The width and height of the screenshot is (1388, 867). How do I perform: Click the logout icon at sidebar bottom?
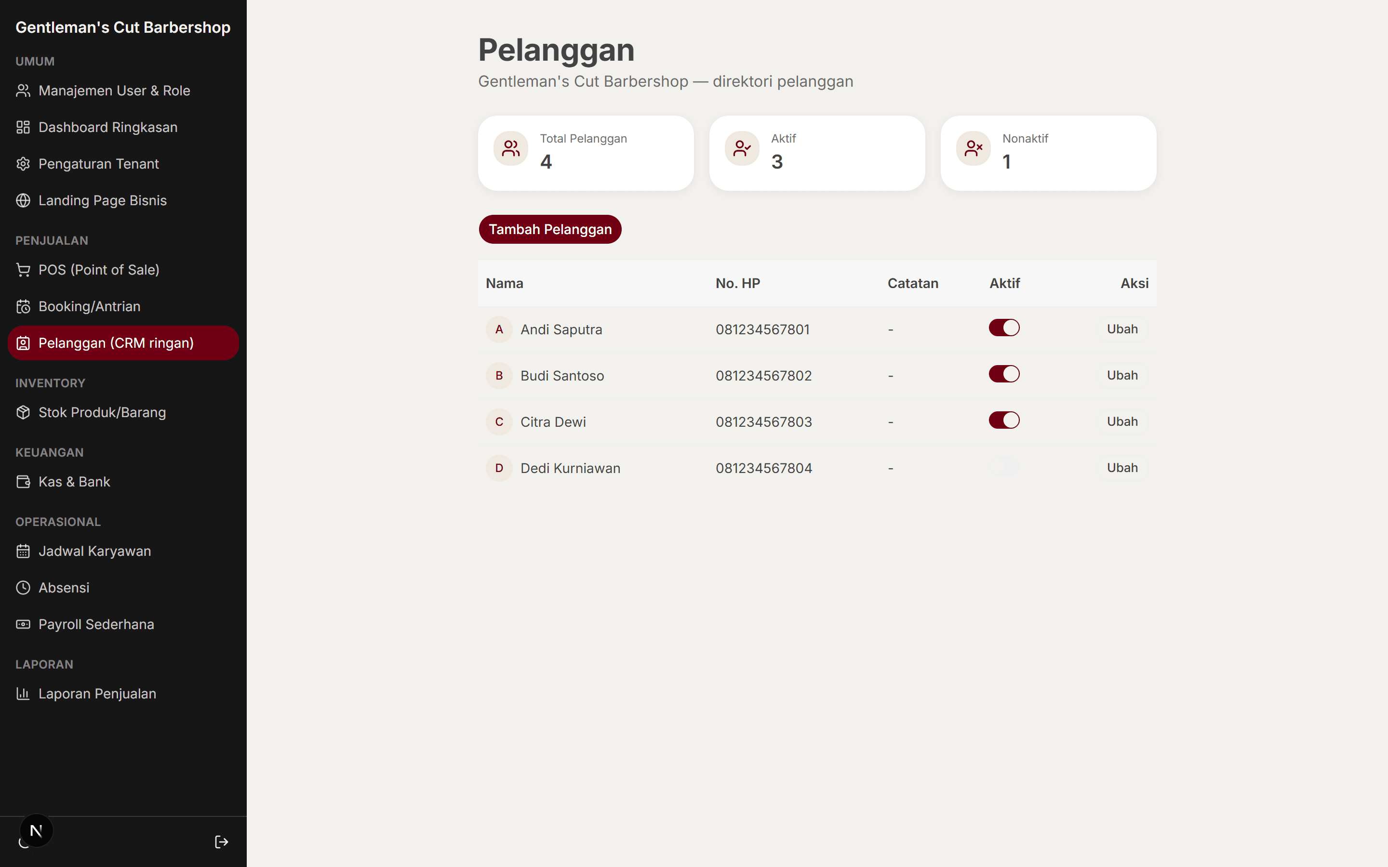[x=221, y=842]
